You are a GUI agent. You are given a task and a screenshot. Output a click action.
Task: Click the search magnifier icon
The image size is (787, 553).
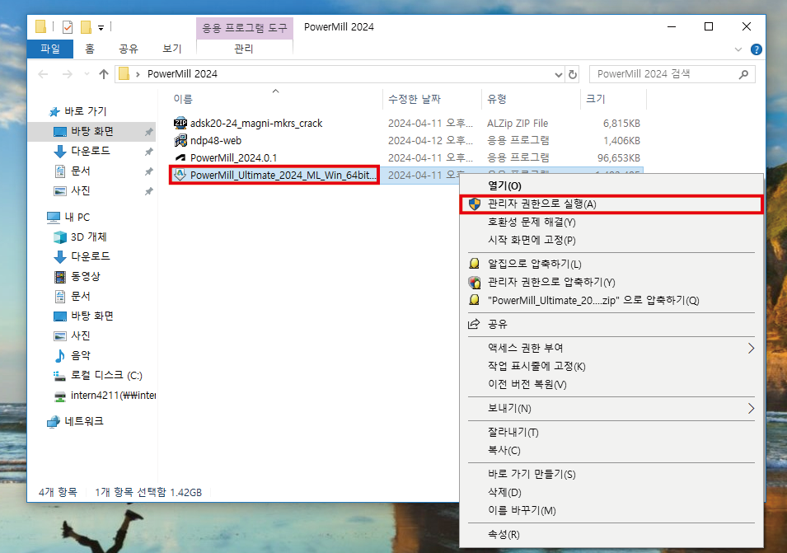744,74
